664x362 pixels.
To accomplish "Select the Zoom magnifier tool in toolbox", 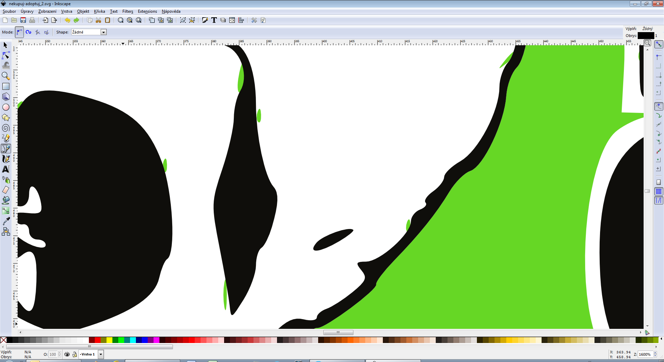I will point(6,76).
